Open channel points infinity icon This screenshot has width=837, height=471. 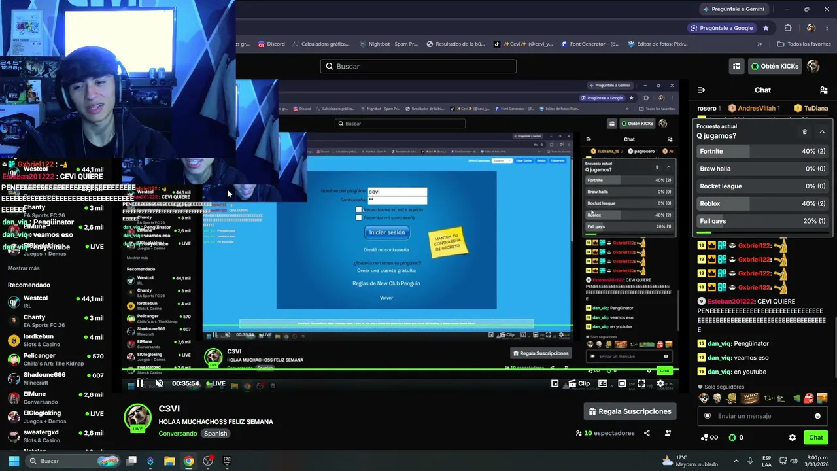coord(709,438)
